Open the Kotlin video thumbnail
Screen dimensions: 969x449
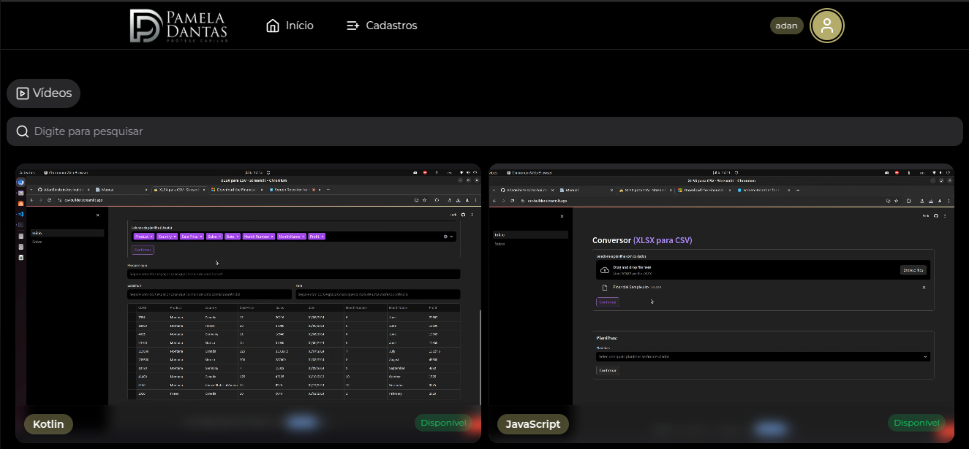tap(248, 292)
